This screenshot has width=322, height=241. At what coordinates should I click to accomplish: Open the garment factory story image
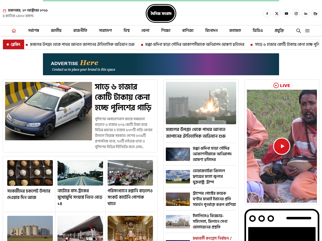click(x=130, y=173)
